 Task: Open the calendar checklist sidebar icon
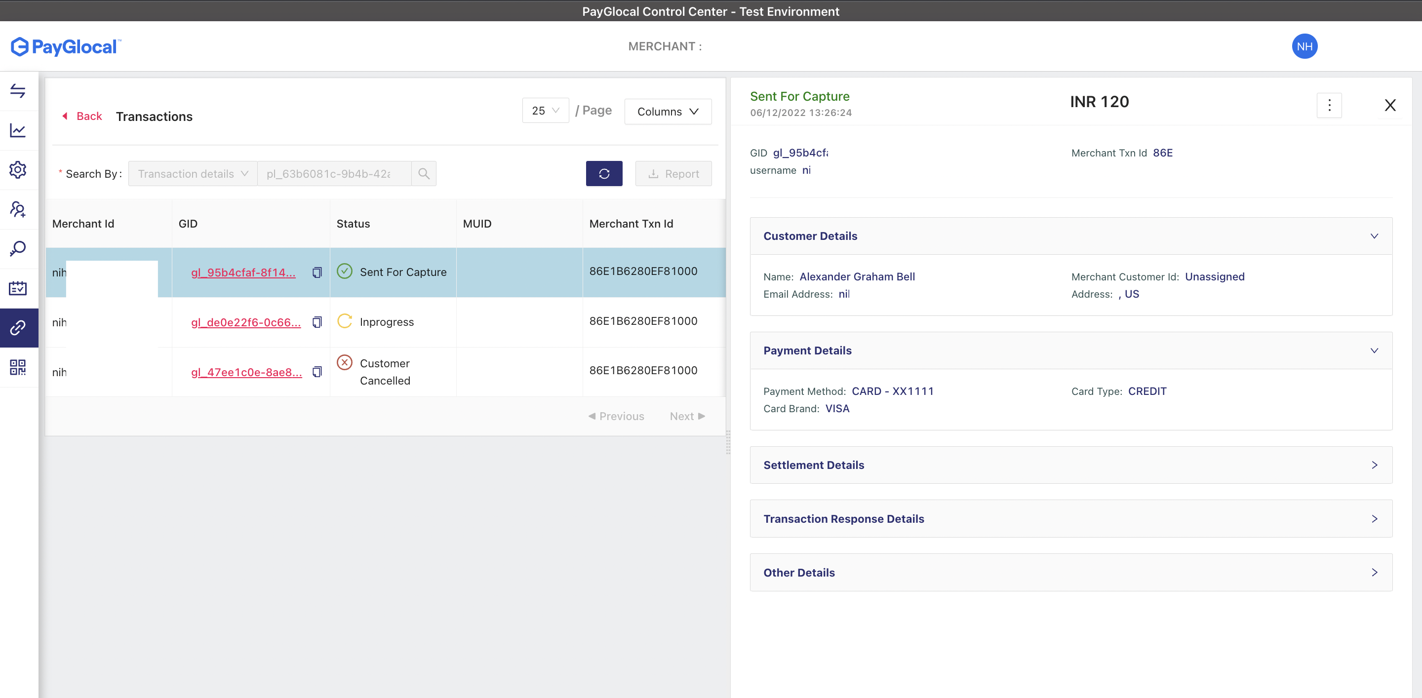[18, 288]
